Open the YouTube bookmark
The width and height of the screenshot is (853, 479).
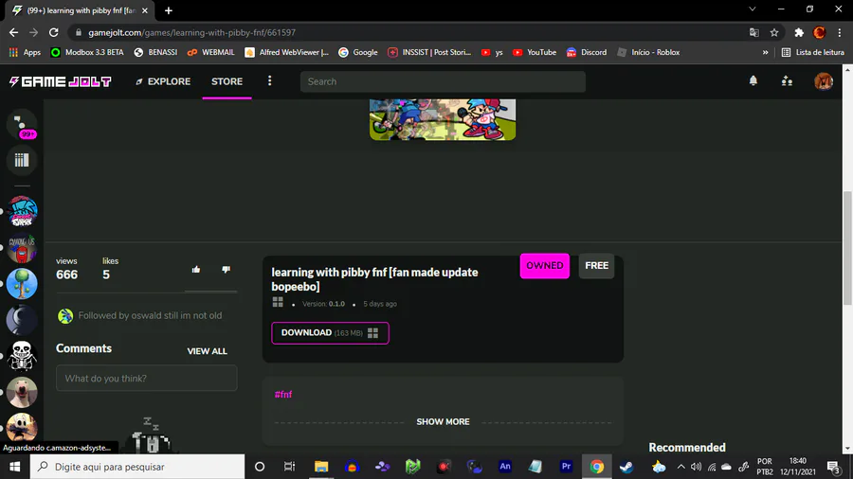click(535, 52)
